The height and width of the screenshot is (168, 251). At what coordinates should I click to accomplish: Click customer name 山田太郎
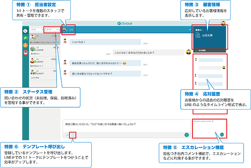(207, 36)
